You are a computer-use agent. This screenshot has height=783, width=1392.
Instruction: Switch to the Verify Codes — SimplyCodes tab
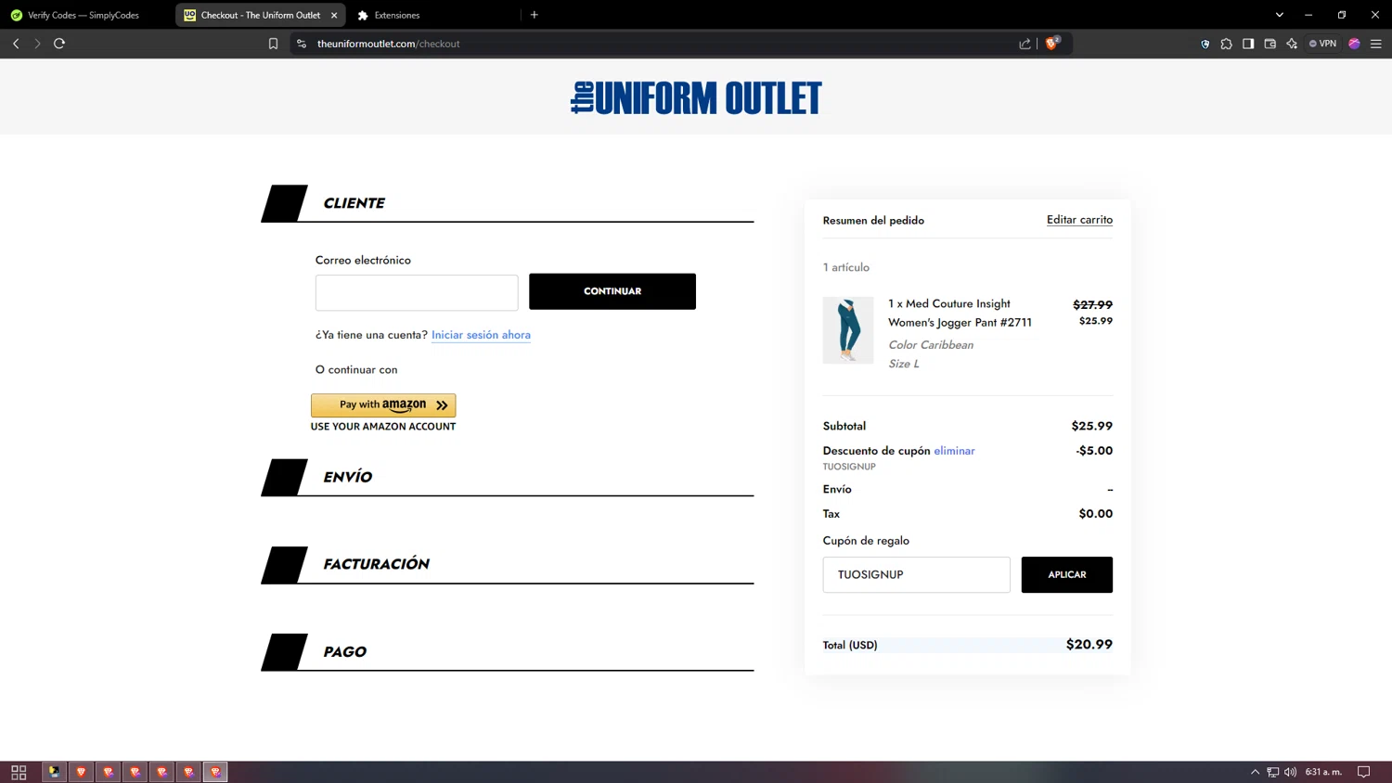click(x=84, y=15)
